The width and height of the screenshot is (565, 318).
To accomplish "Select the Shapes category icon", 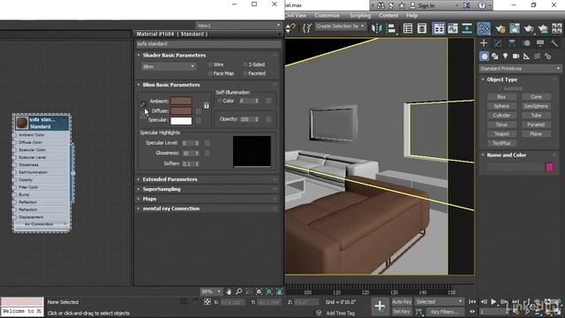I will tap(495, 57).
